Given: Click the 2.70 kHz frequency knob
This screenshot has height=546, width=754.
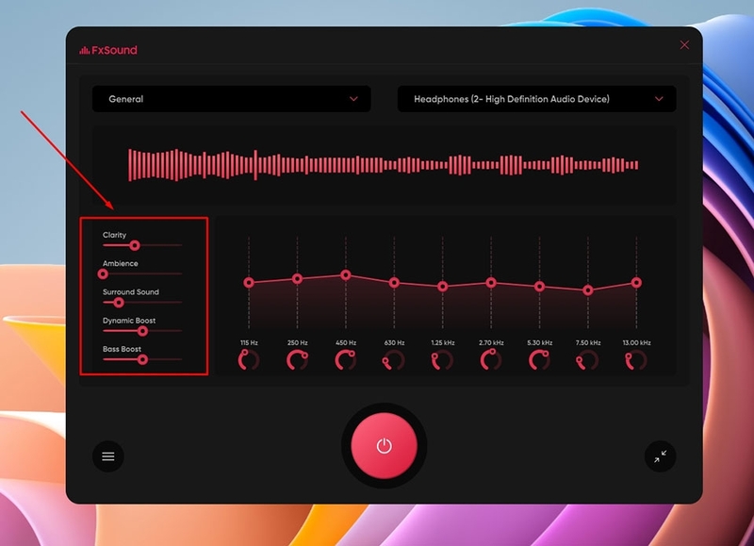Looking at the screenshot, I should click(491, 360).
